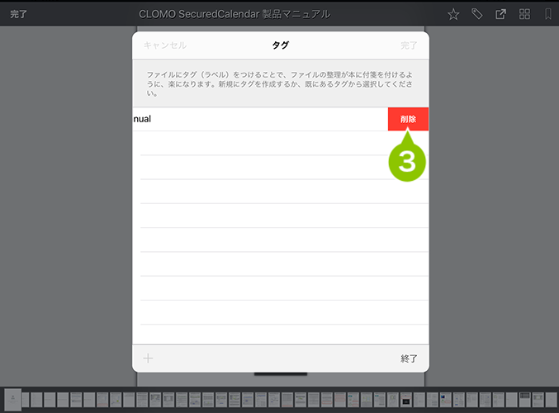Open the page thumbnail with black image
The width and height of the screenshot is (559, 413).
tap(405, 400)
